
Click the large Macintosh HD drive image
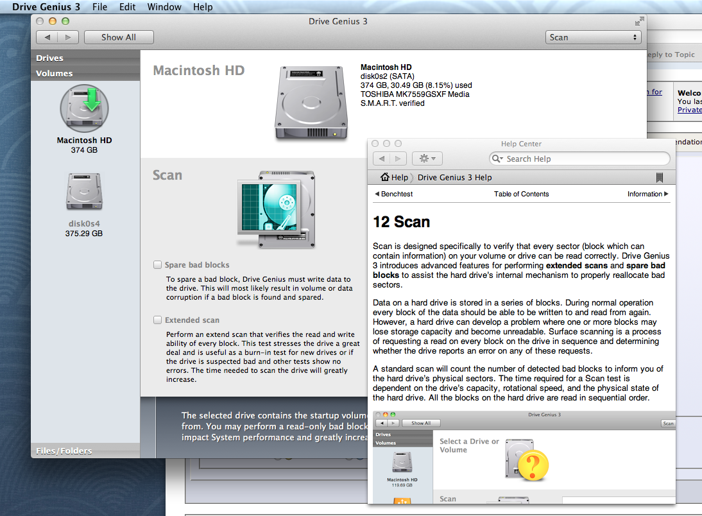(x=311, y=103)
